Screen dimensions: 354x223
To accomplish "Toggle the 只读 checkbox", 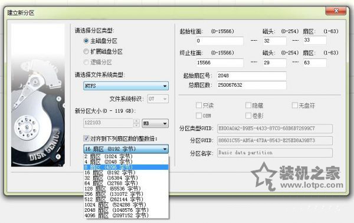I will click(x=199, y=105).
